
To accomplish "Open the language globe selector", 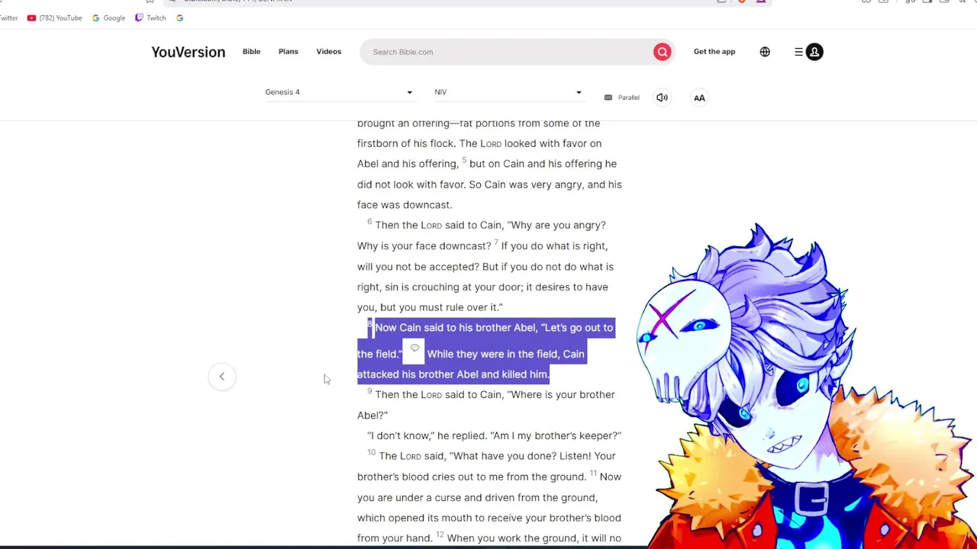I will tap(765, 52).
